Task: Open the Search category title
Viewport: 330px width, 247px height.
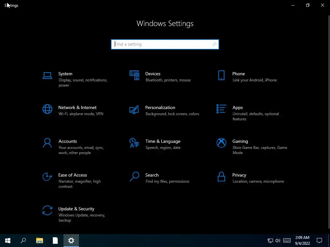Action: tap(152, 175)
